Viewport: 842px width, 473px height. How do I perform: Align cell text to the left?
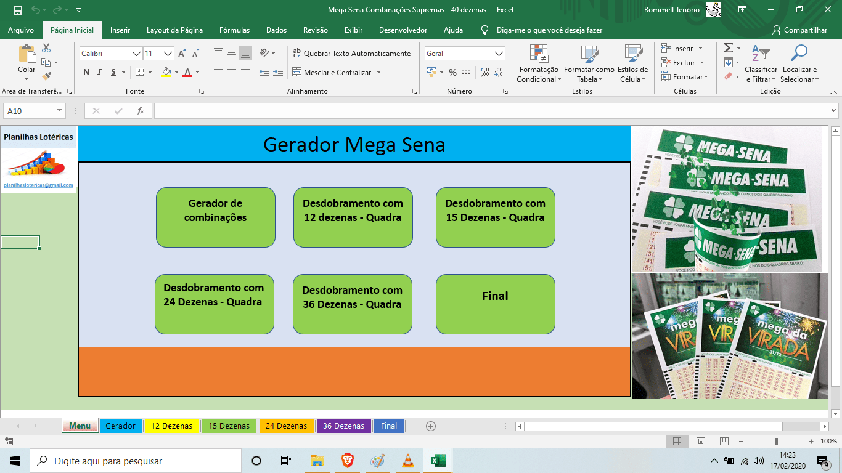coord(218,72)
